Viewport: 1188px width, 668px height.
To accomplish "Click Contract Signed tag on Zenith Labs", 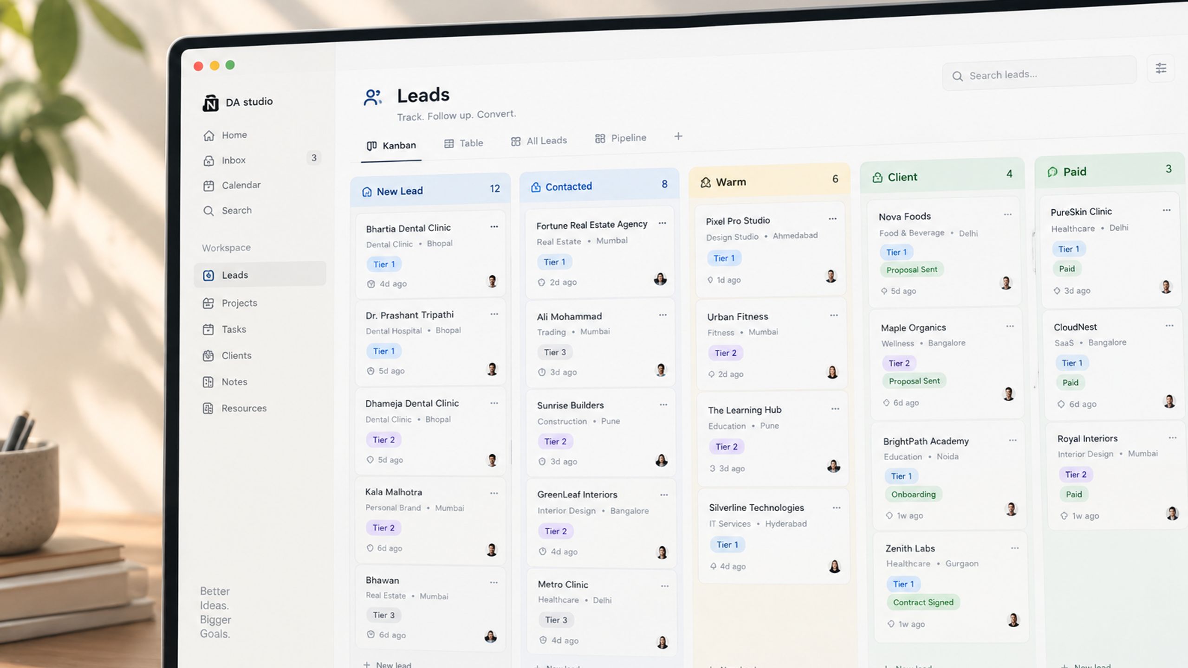I will tap(923, 602).
